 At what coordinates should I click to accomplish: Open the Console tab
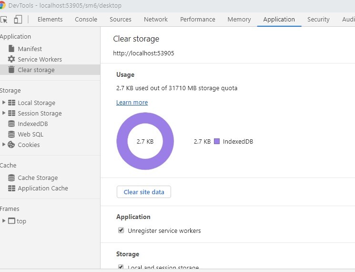point(86,20)
